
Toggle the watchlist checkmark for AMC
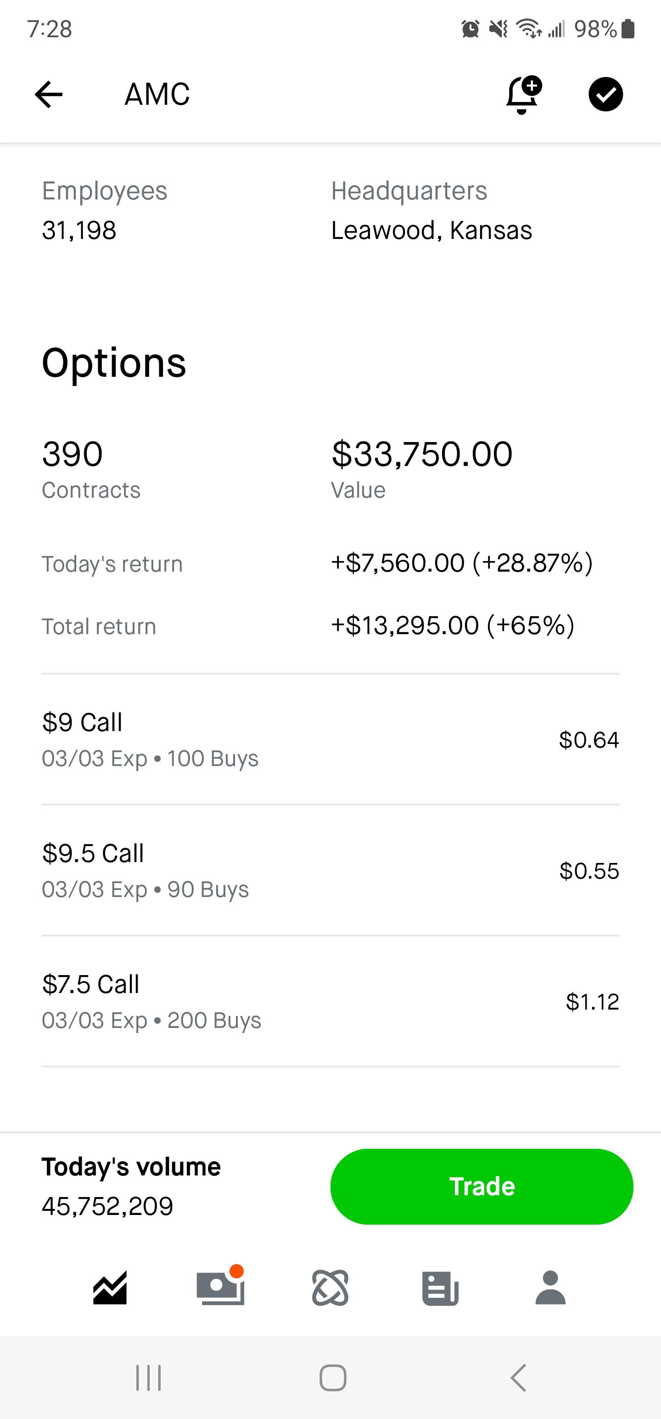605,94
